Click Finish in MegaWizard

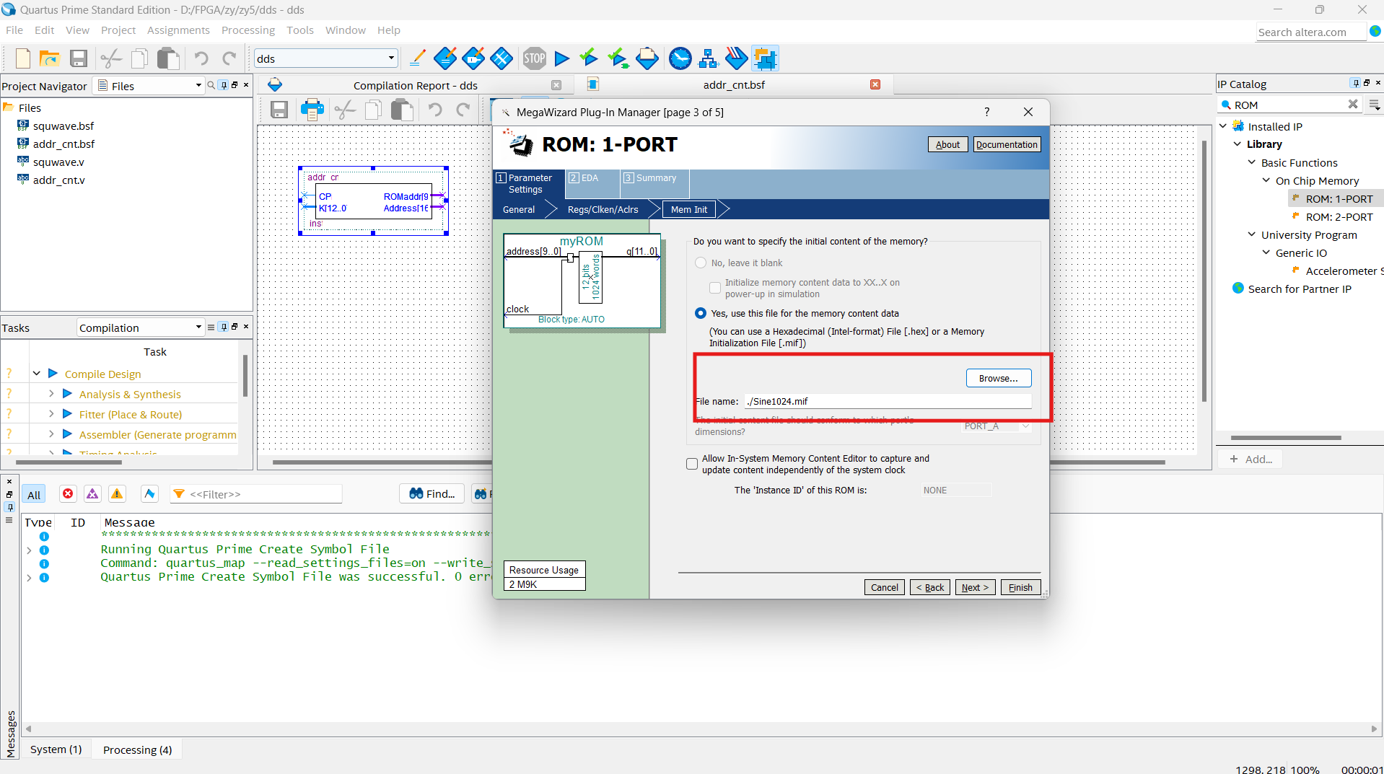point(1020,587)
